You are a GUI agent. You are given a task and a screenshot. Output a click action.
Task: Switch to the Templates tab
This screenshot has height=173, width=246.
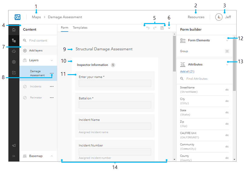tap(80, 28)
